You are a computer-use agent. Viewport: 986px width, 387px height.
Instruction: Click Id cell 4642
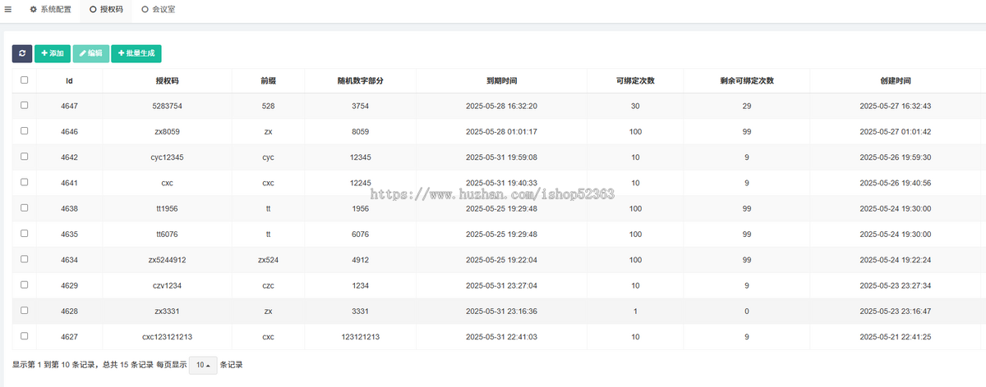[x=70, y=157]
